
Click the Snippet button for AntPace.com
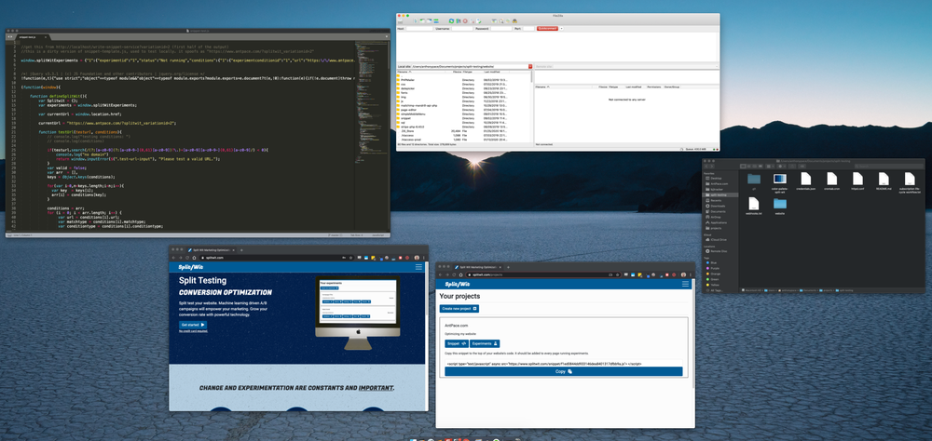pos(456,343)
